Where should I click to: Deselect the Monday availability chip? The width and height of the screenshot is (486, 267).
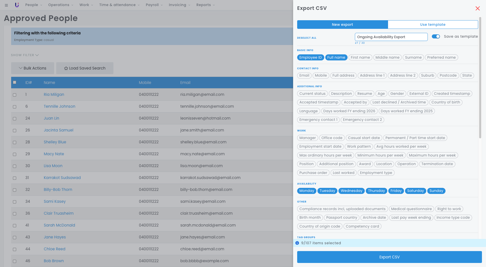click(x=307, y=191)
